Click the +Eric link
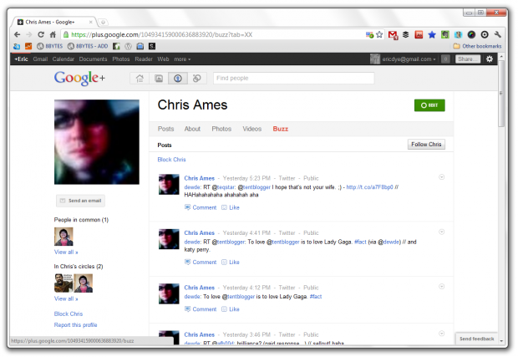Viewport: 518px width, 357px height. pos(21,59)
